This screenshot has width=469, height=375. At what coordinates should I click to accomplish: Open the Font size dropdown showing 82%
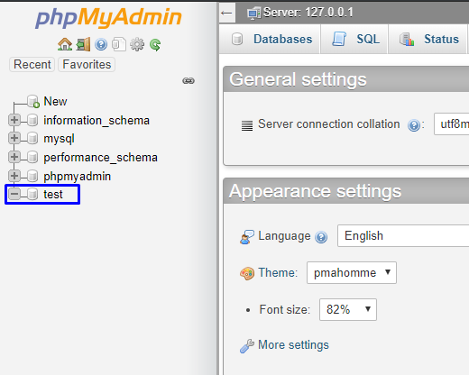point(348,309)
